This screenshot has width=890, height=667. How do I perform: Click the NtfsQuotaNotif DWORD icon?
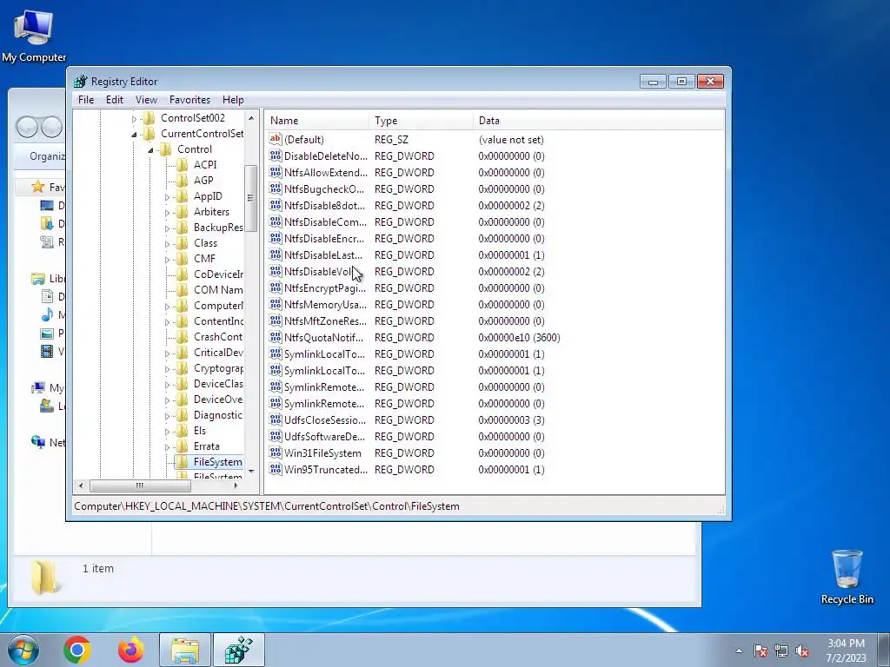[x=276, y=337]
